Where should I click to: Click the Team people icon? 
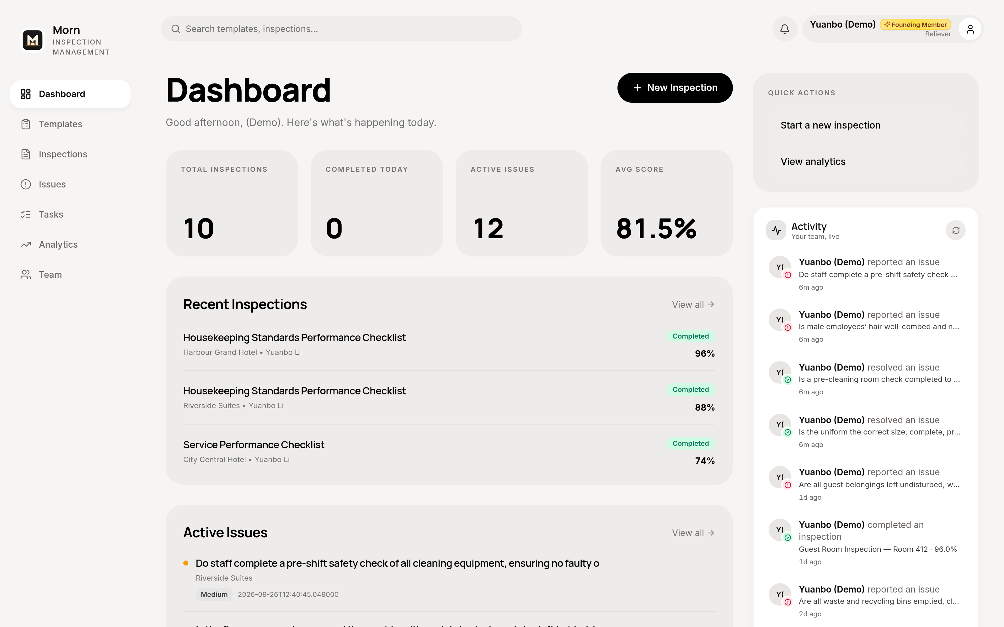point(26,275)
